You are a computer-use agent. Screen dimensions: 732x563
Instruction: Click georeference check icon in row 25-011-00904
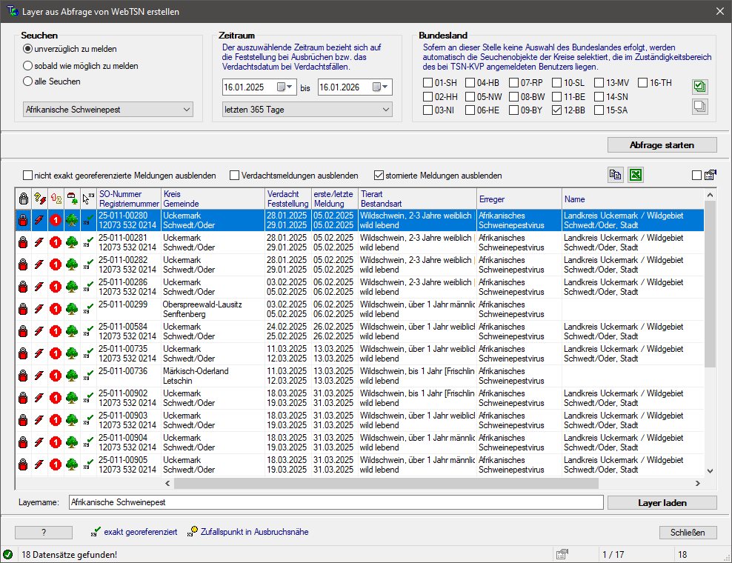88,442
